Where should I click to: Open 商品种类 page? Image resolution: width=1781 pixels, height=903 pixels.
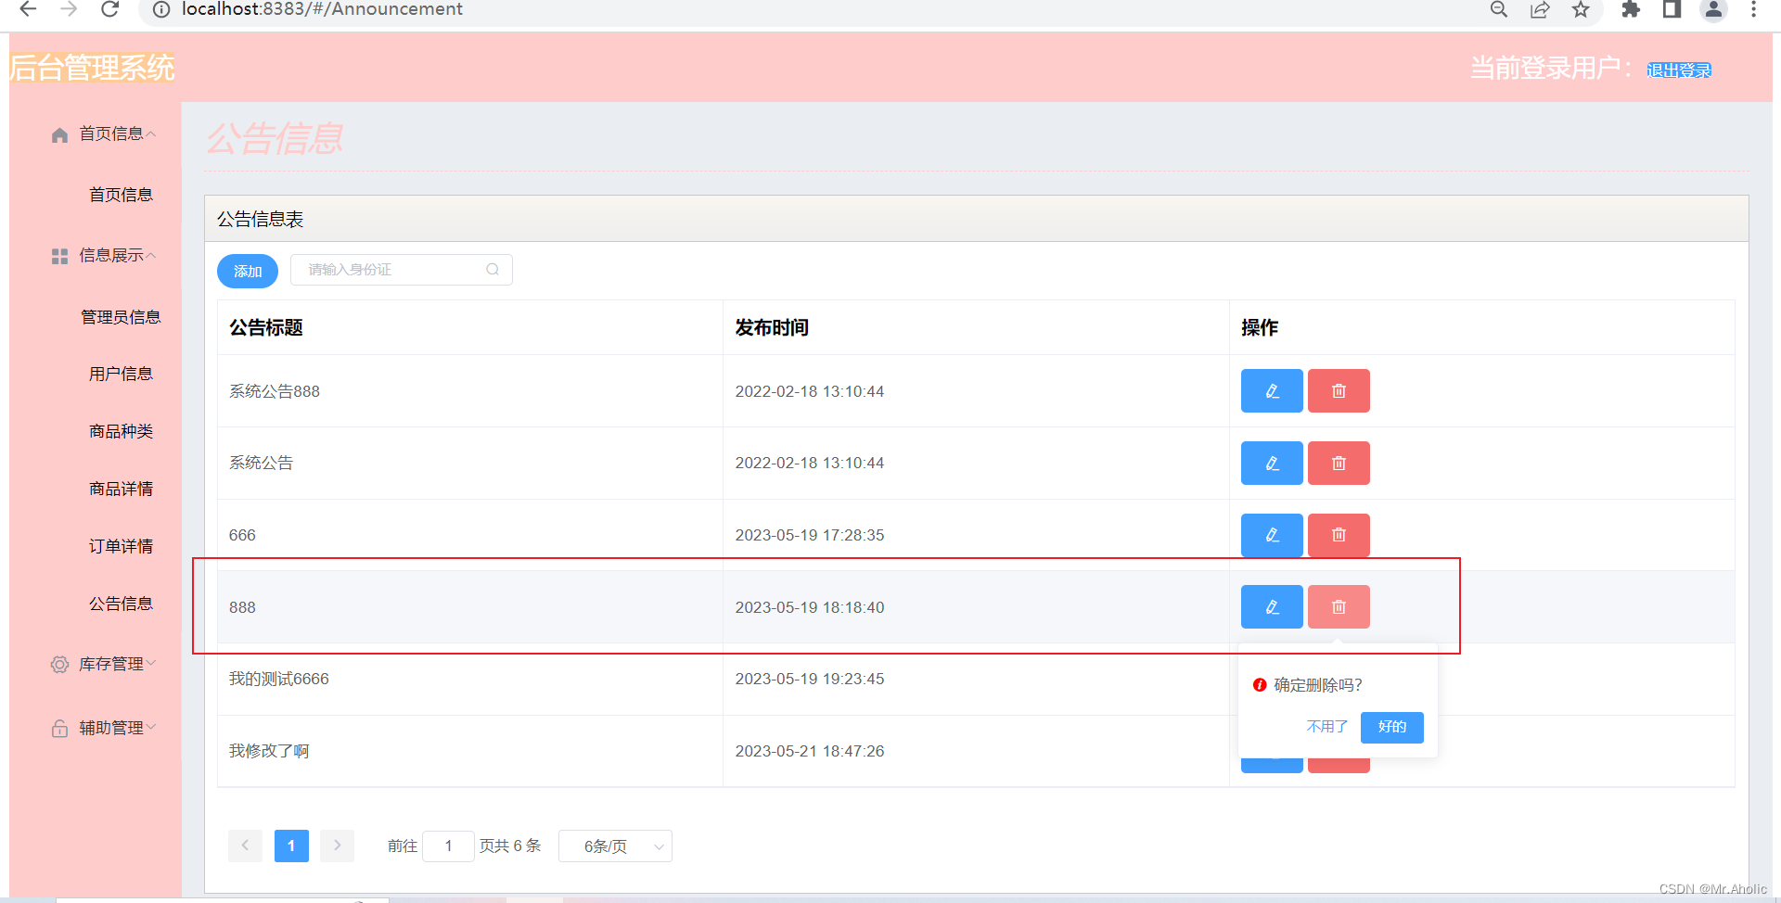coord(121,431)
